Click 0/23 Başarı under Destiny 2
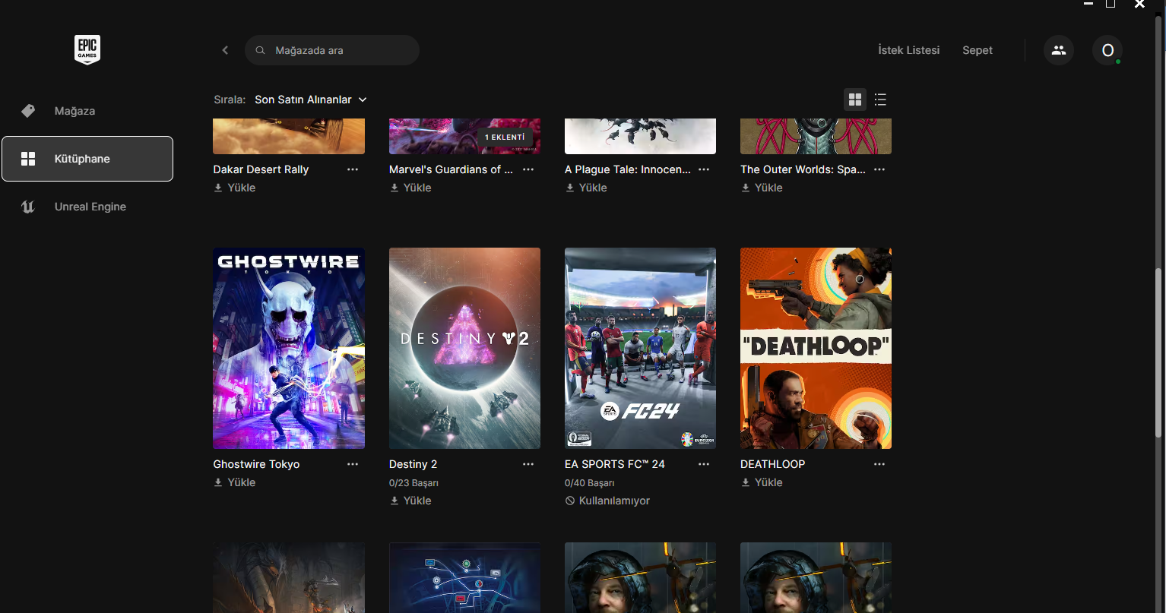The height and width of the screenshot is (613, 1166). (413, 482)
